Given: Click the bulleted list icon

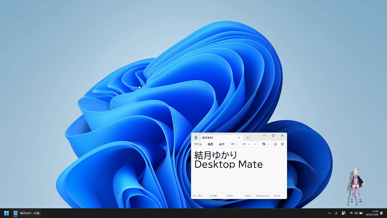Looking at the screenshot, I should point(244,144).
